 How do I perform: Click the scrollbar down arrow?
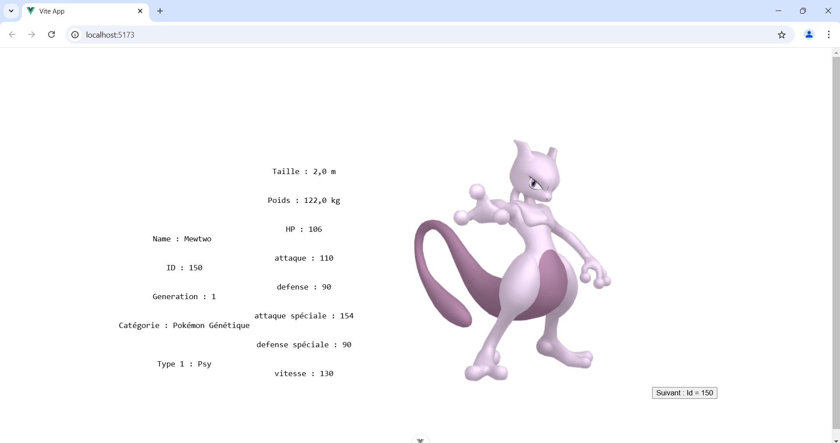pyautogui.click(x=836, y=440)
